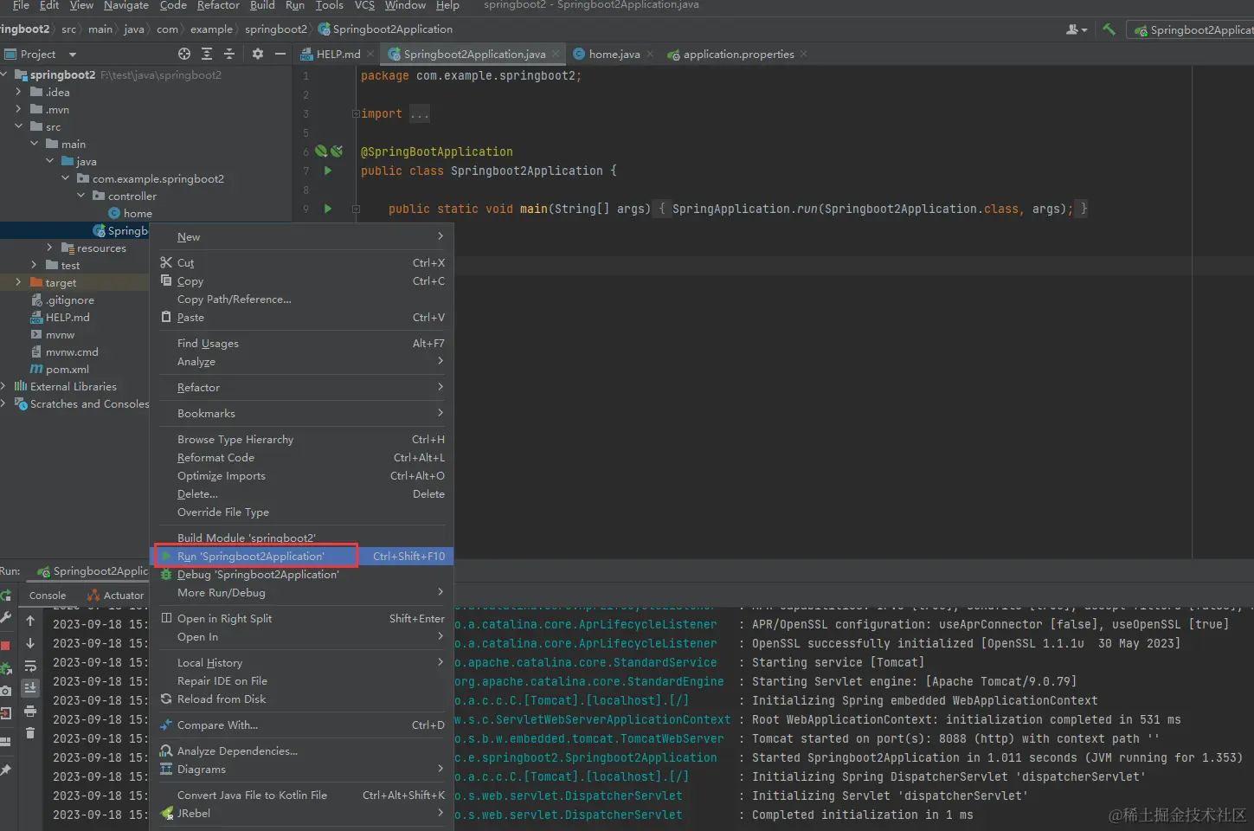Unfold the collapsed import block
The width and height of the screenshot is (1254, 831).
(x=356, y=113)
